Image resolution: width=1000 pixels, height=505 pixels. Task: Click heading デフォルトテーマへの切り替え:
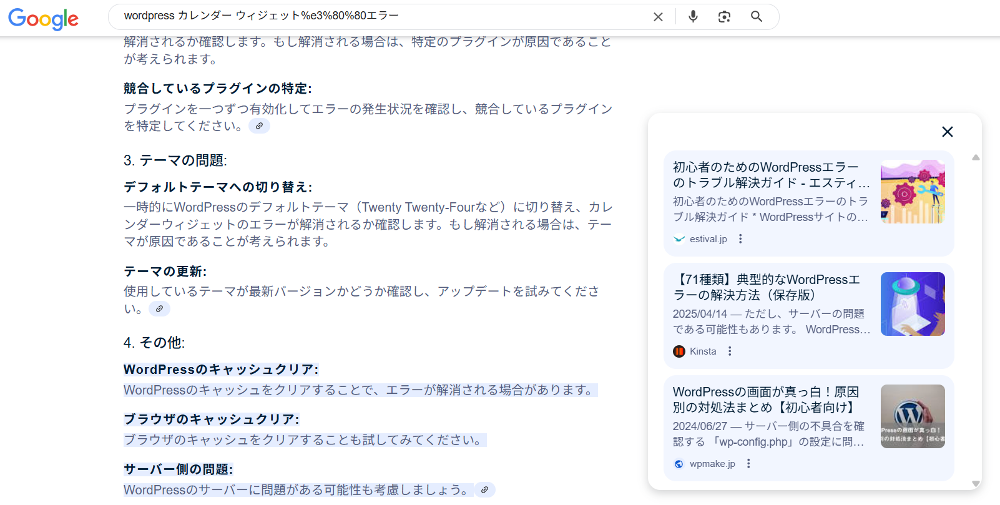(218, 187)
